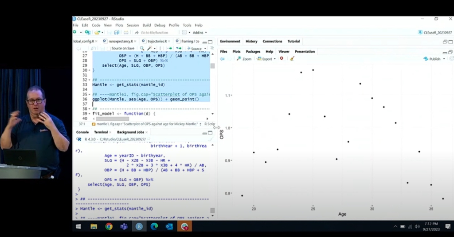Switch to the Terminal tab
This screenshot has height=237, width=454.
click(101, 132)
